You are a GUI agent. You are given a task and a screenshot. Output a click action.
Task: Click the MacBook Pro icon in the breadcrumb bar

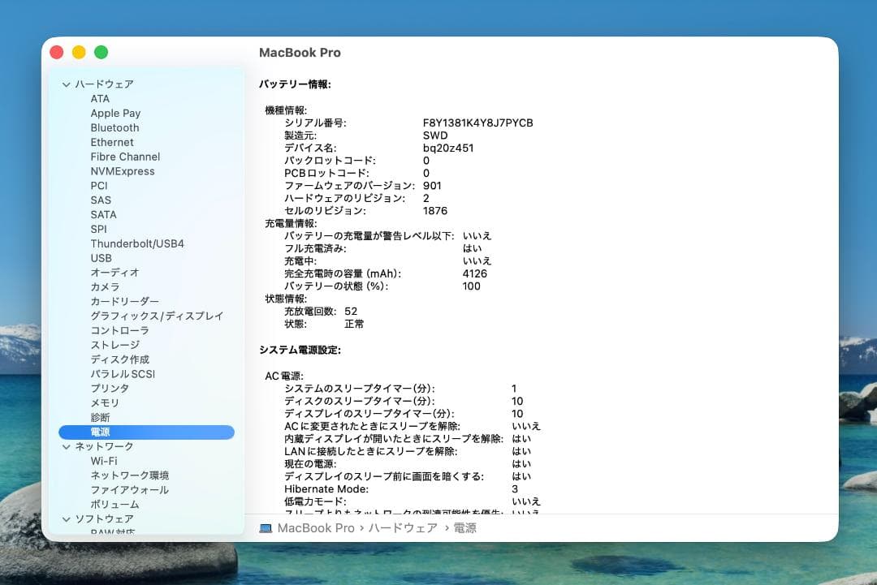(x=264, y=527)
